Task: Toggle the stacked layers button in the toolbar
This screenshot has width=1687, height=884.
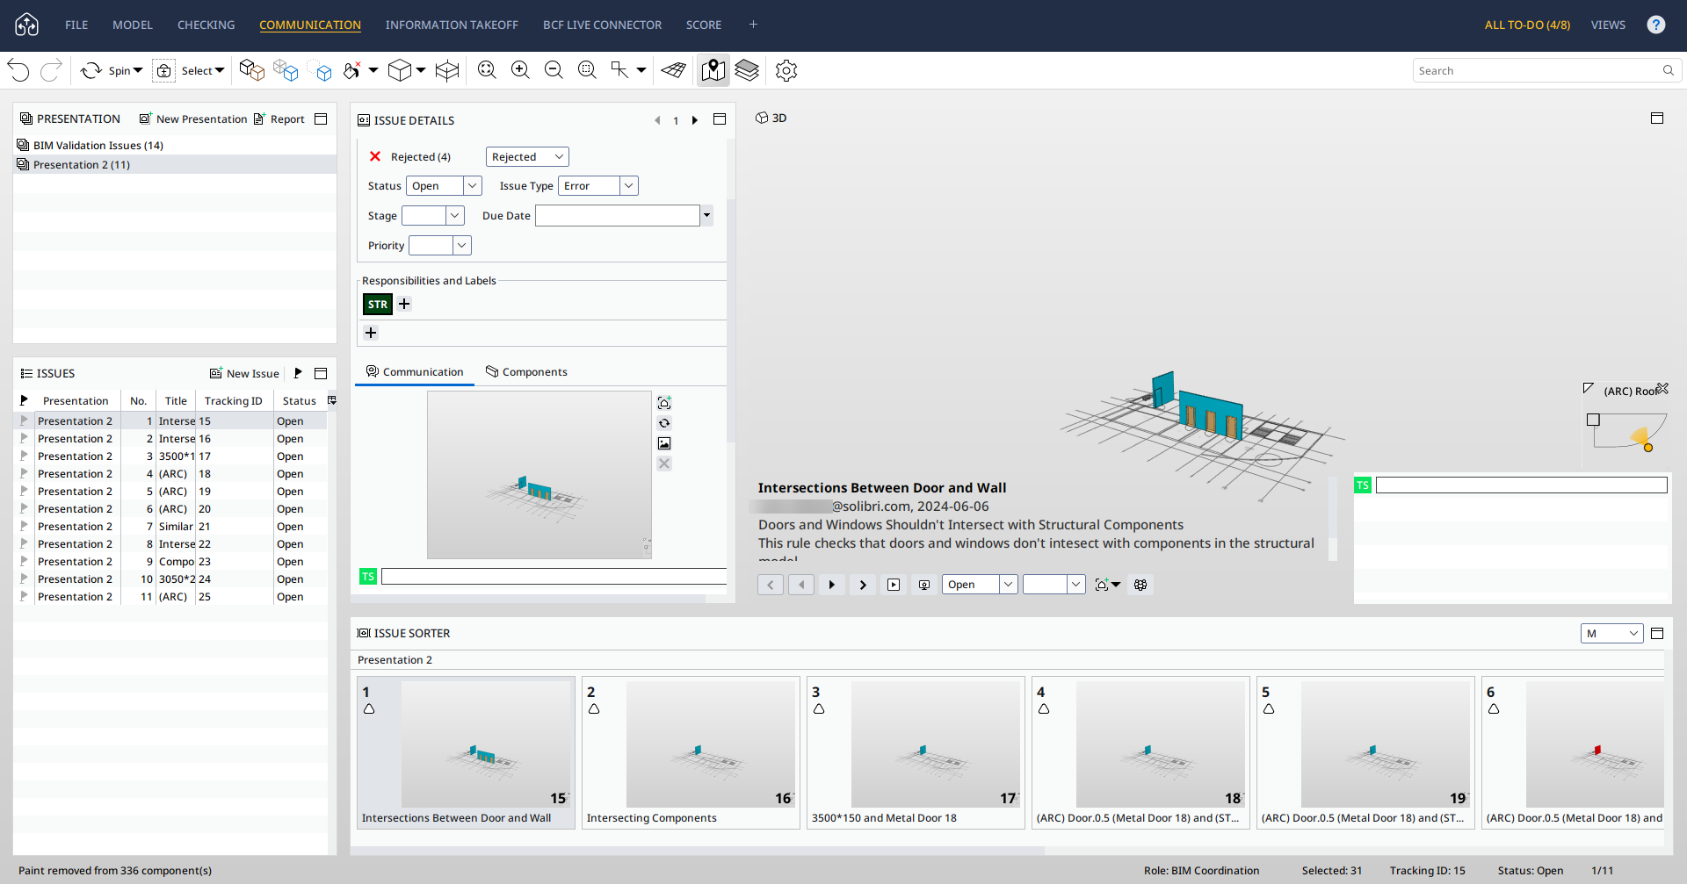Action: click(747, 70)
